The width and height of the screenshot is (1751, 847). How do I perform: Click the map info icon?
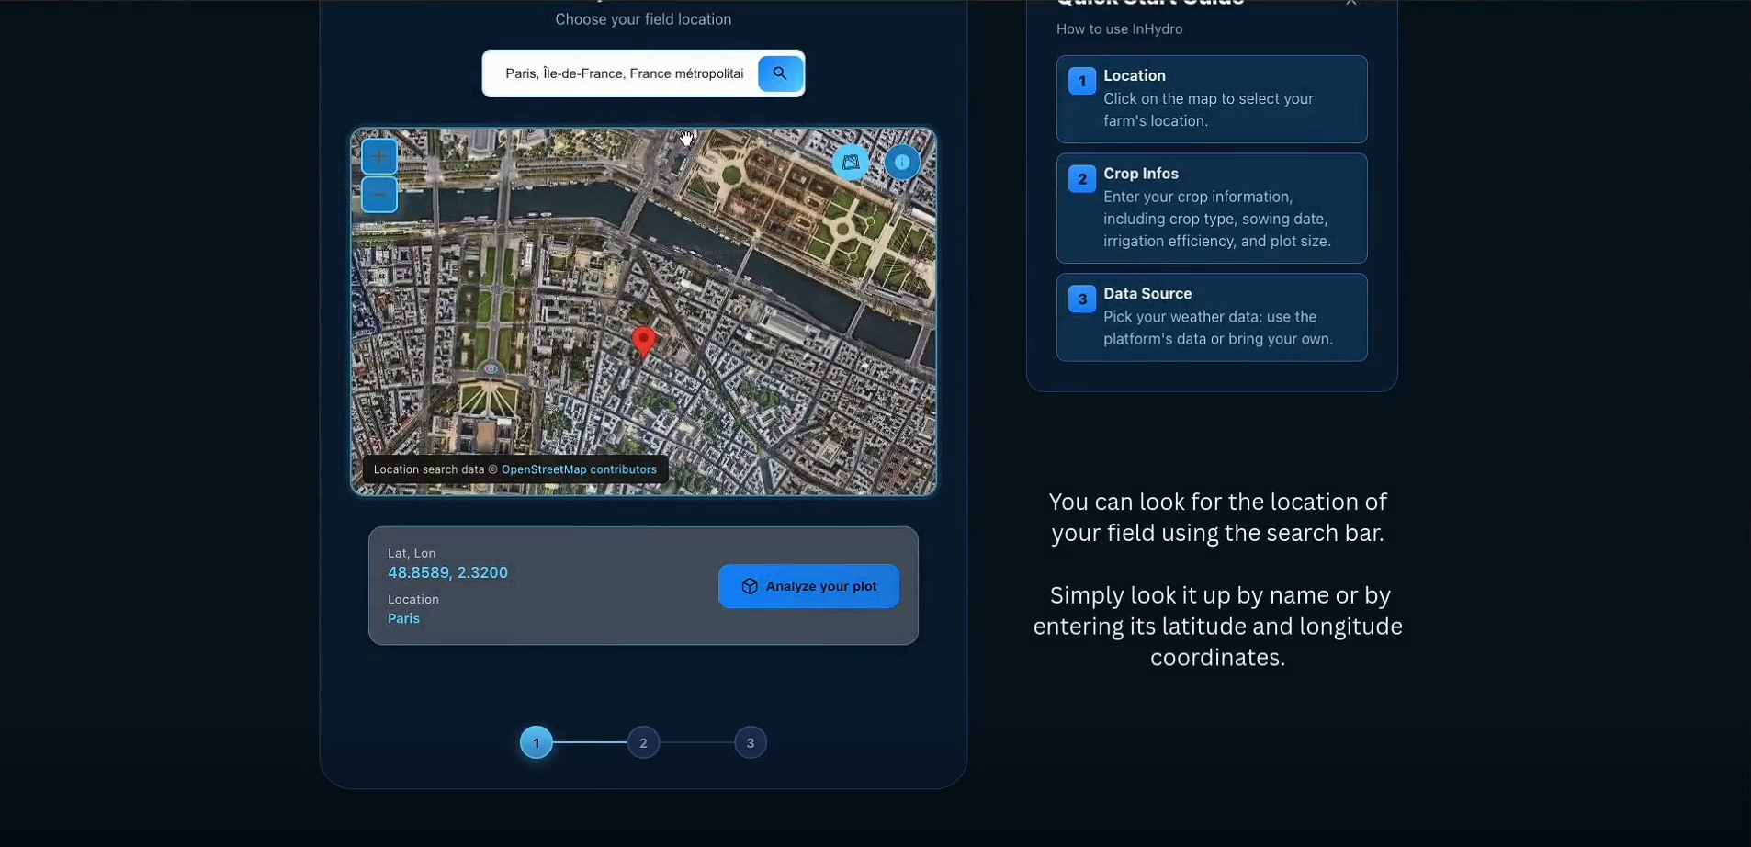902,163
